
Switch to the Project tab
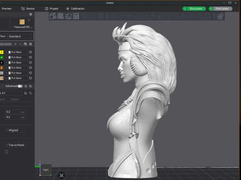click(52, 8)
